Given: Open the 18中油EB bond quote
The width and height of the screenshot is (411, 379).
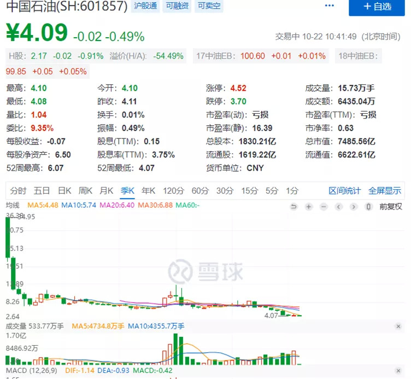Looking at the screenshot, I should point(358,56).
